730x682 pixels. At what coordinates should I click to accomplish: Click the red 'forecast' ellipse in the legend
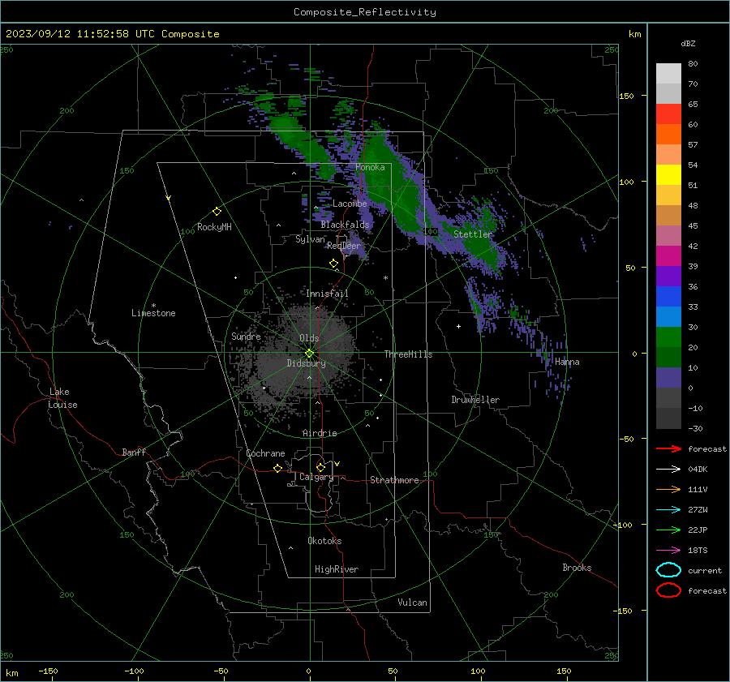[668, 590]
